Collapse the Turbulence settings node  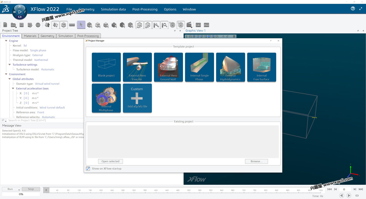10,65
